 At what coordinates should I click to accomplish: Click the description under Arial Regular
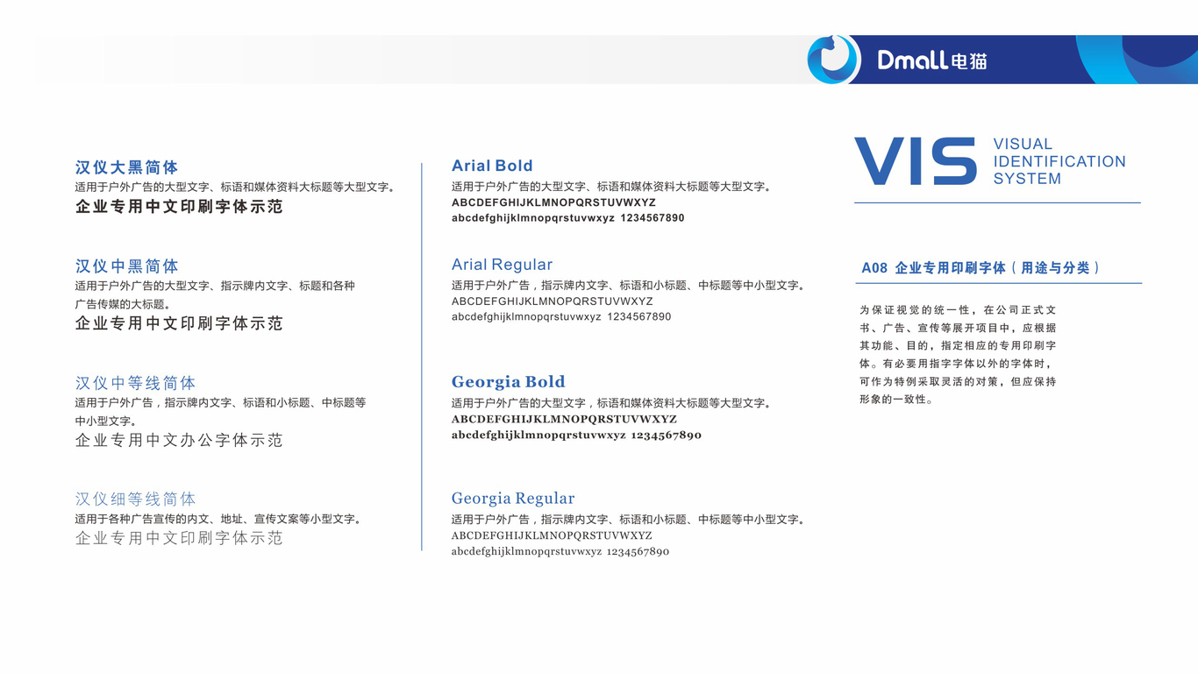click(x=629, y=286)
